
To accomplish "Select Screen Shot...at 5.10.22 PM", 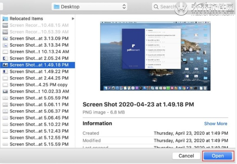I will pos(38,124).
